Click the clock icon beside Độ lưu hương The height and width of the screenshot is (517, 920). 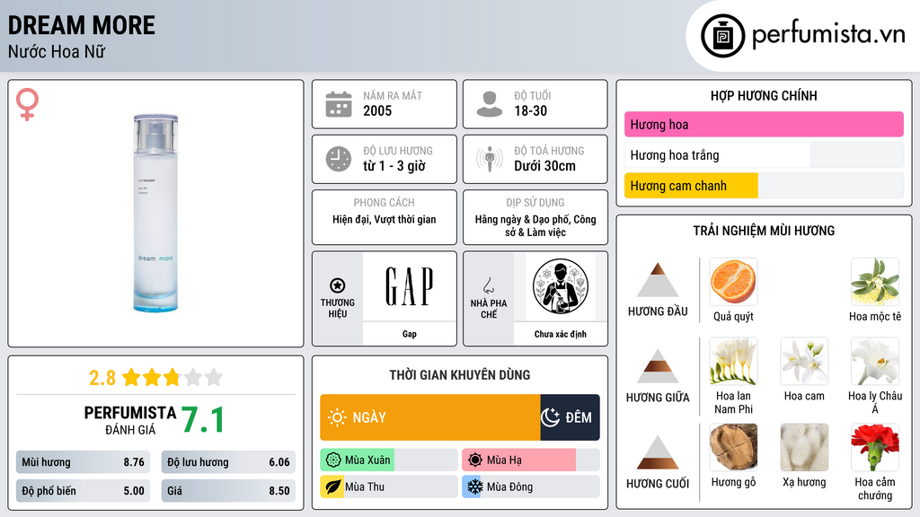(339, 159)
